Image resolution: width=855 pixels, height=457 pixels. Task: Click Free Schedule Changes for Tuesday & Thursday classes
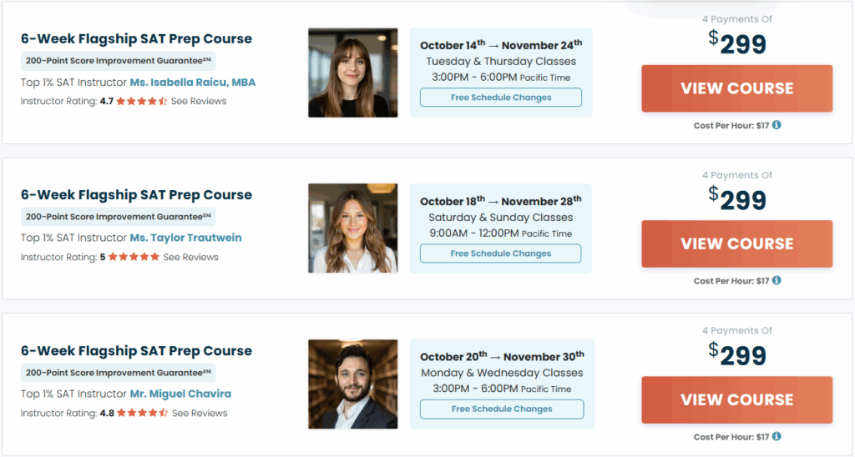point(501,98)
